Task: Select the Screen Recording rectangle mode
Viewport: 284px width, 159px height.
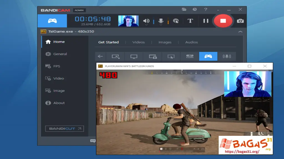Action: tap(116, 56)
